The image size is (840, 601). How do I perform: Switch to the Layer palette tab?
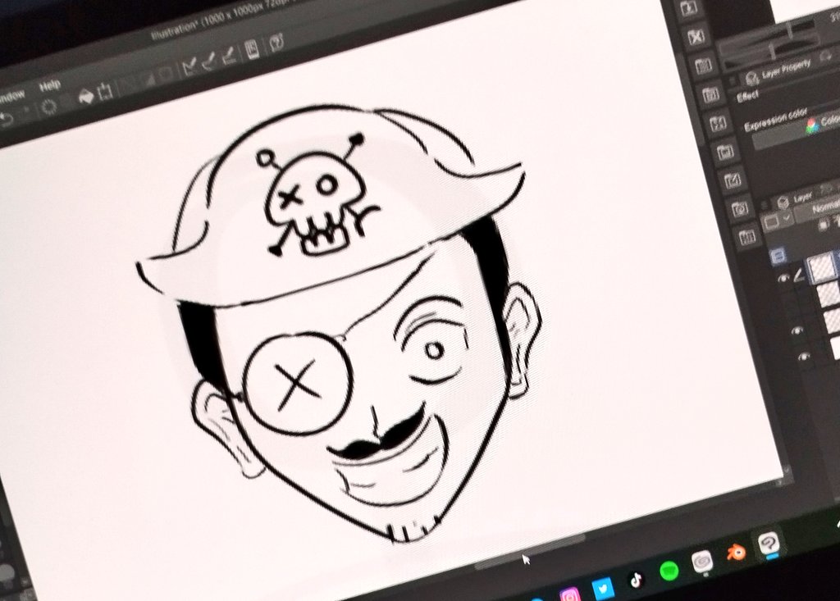[x=794, y=198]
